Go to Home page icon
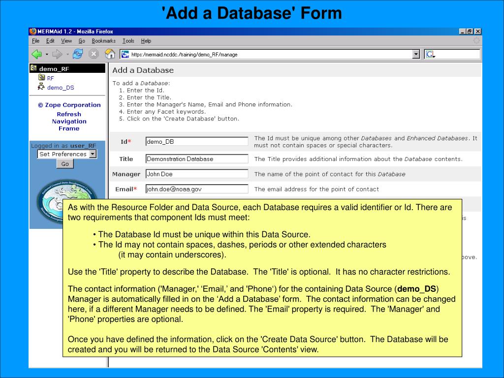This screenshot has width=504, height=378. coord(110,54)
